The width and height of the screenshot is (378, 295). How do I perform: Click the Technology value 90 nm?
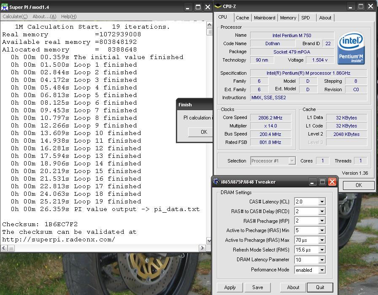coord(262,60)
